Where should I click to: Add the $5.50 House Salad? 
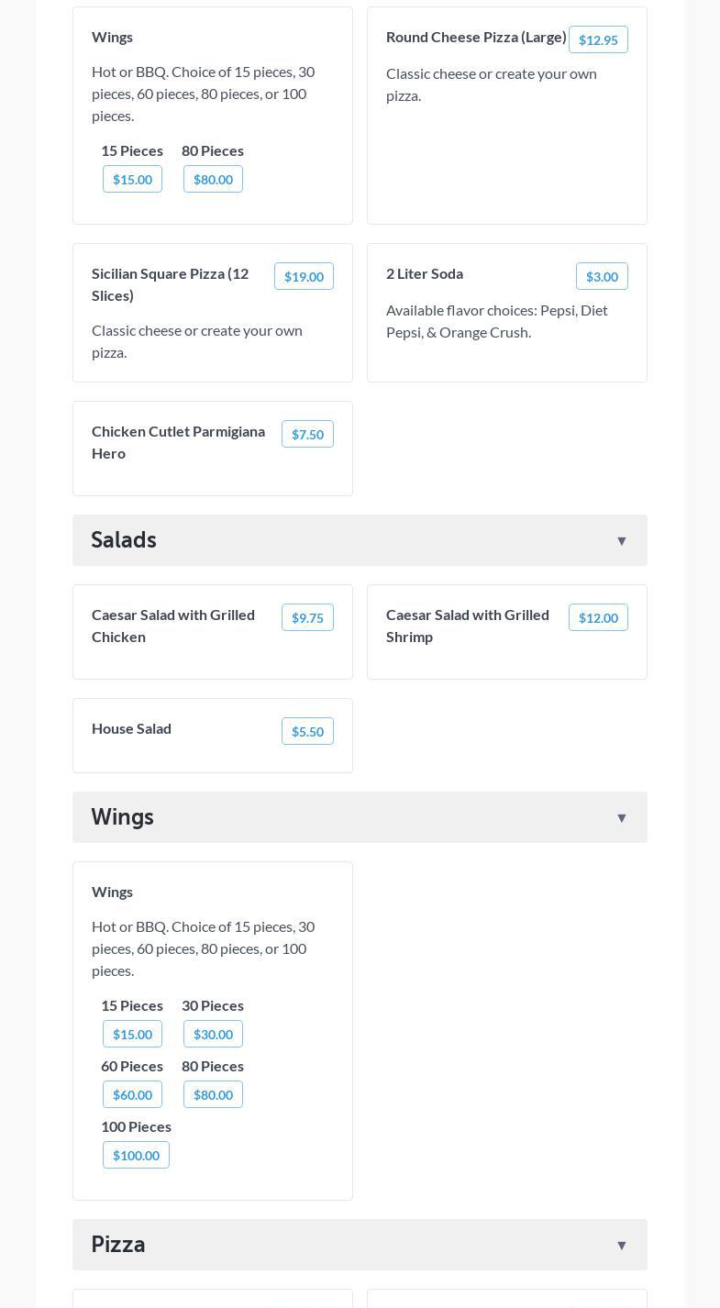307,731
